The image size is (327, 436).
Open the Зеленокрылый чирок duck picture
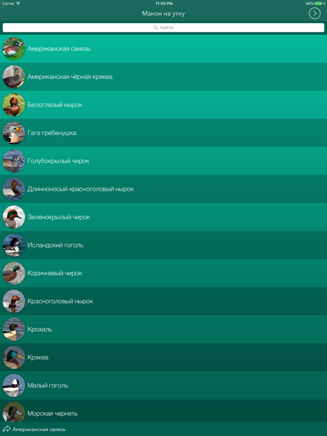[x=14, y=217]
